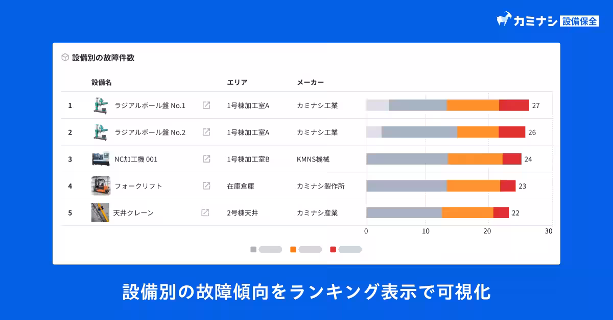Toggle the orange legend category below the chart
The width and height of the screenshot is (613, 320).
tap(306, 249)
